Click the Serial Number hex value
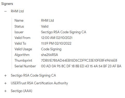Screen dimensions: 125x98 81,66
